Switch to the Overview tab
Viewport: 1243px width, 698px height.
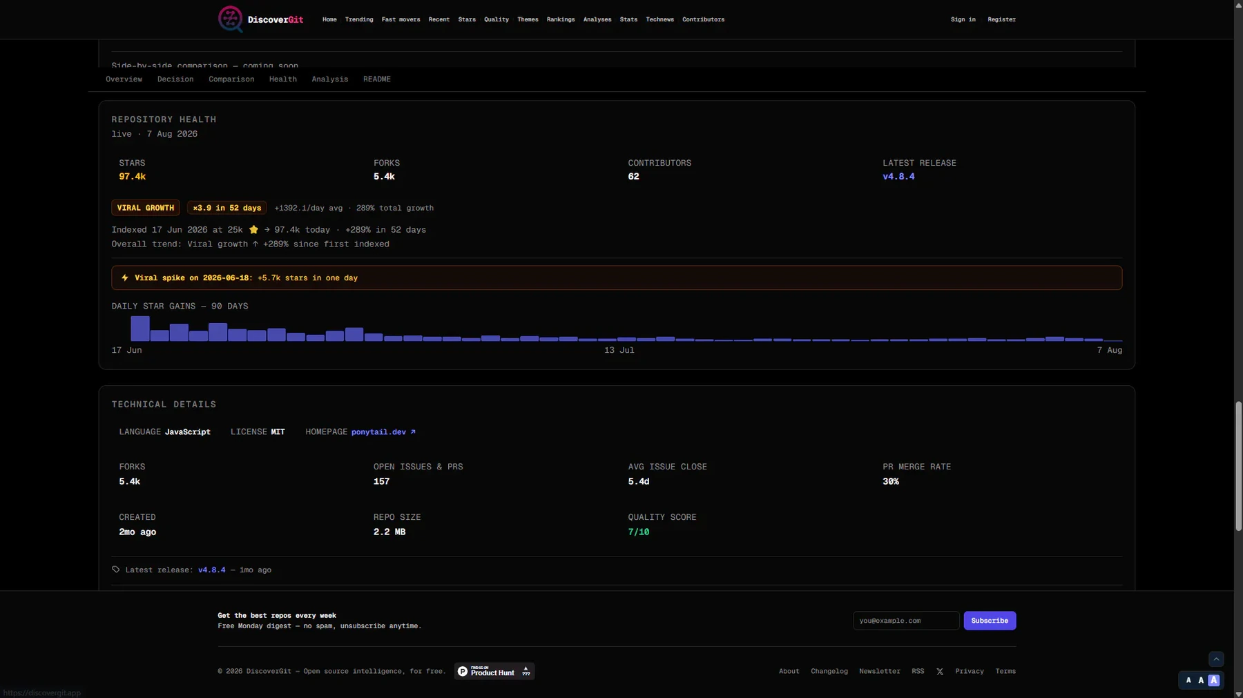point(124,79)
